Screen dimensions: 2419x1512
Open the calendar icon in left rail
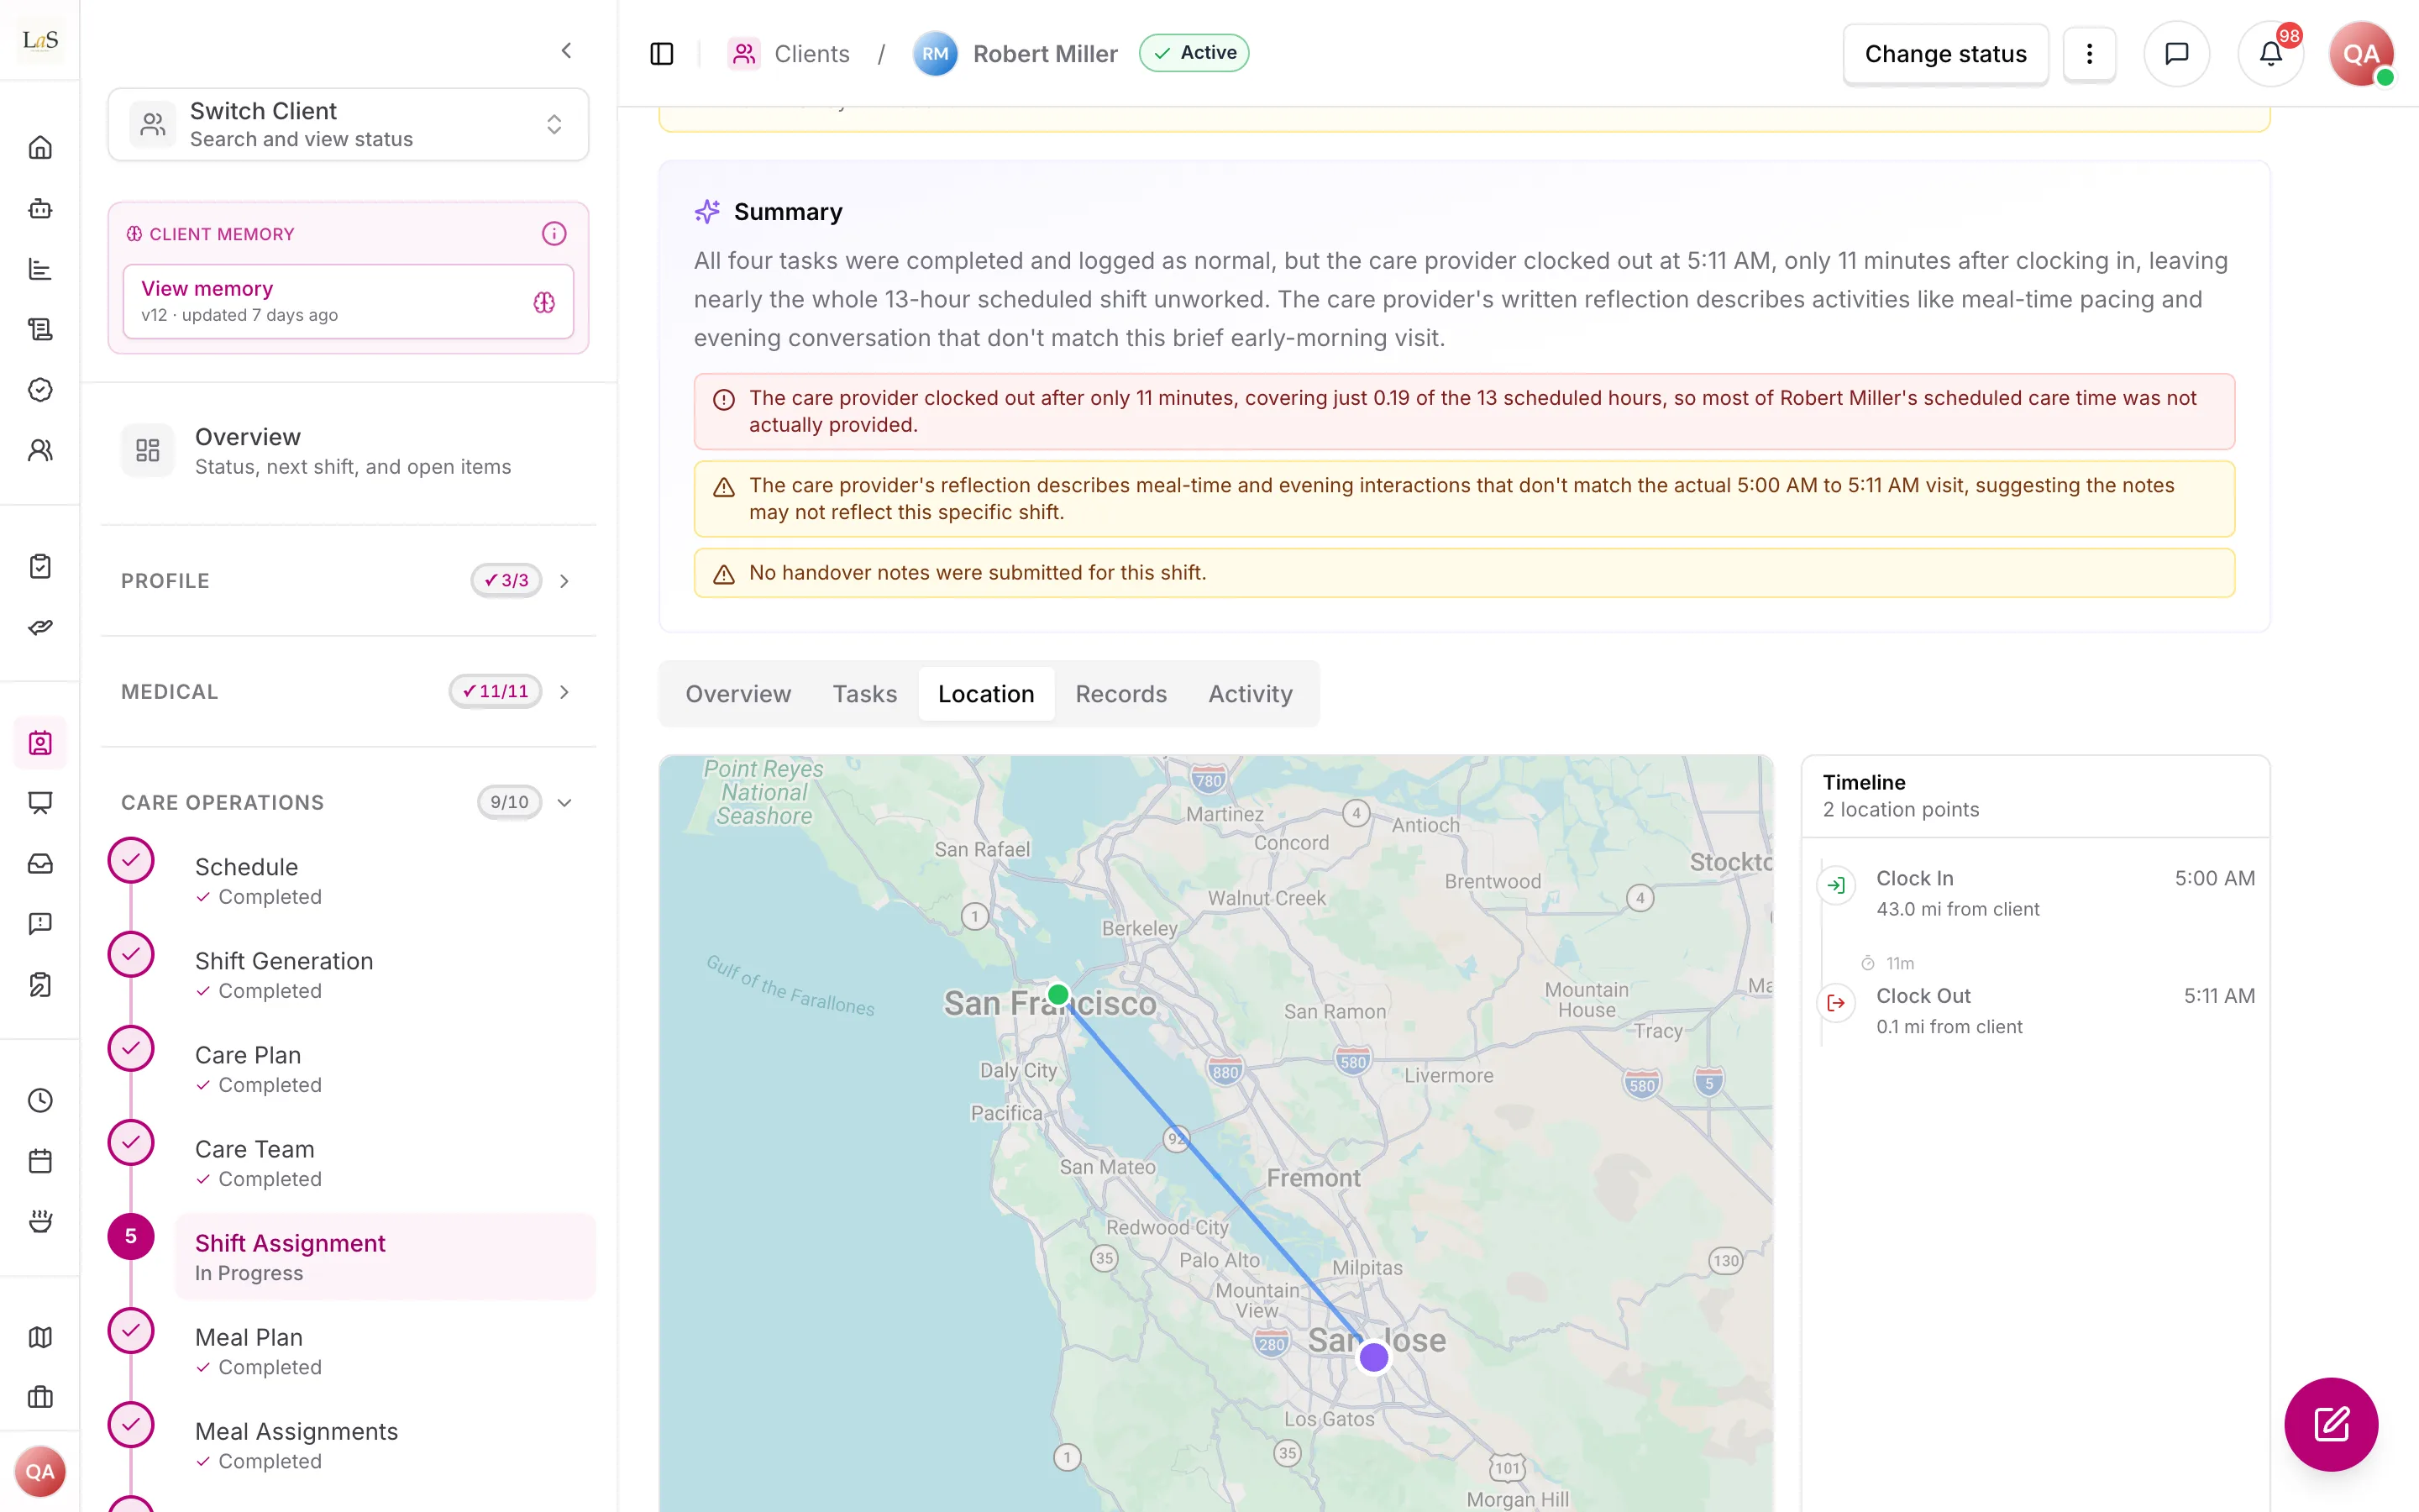(40, 1161)
